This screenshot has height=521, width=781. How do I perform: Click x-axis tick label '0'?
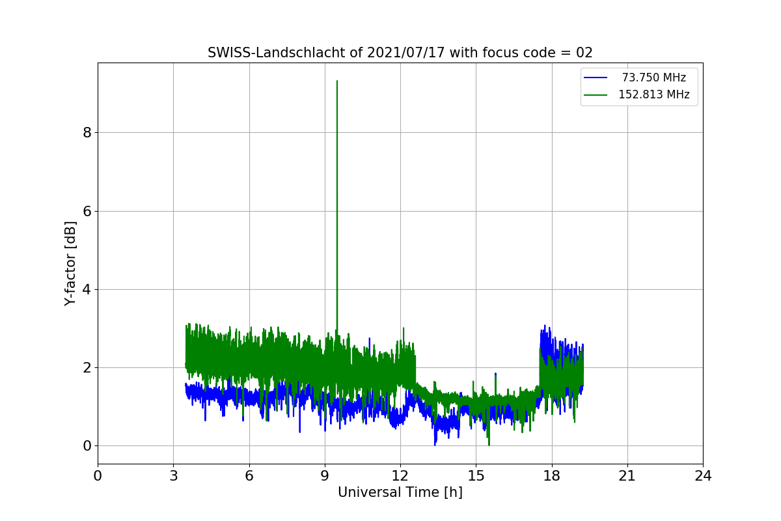(x=98, y=476)
